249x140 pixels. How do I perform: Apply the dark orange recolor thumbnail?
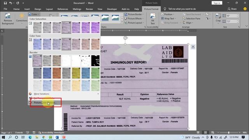(57, 73)
